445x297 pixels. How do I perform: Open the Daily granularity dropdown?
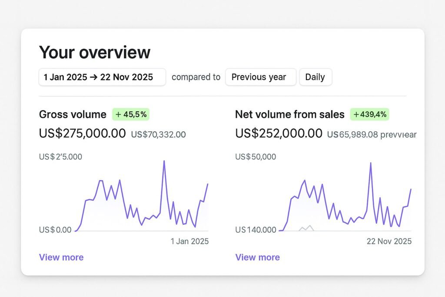coord(315,77)
